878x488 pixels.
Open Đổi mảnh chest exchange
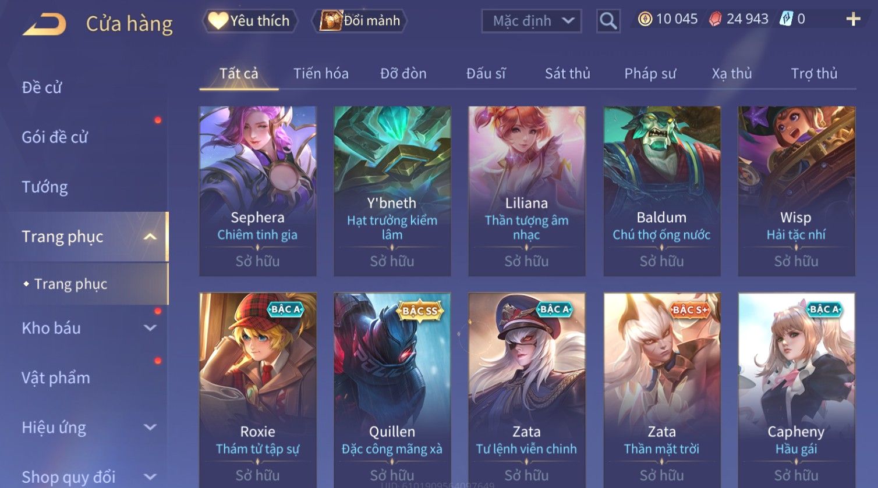(359, 21)
